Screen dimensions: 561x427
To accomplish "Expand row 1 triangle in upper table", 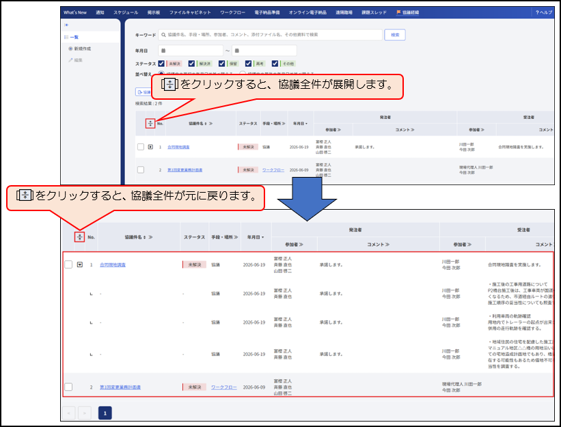I will pos(150,147).
